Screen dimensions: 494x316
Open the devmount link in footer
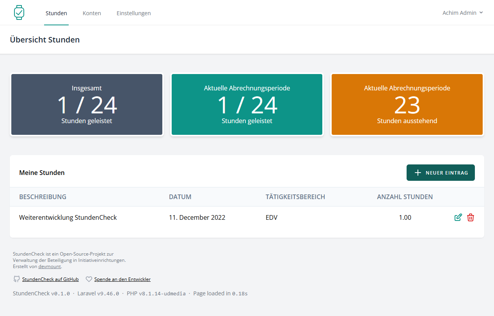click(50, 266)
